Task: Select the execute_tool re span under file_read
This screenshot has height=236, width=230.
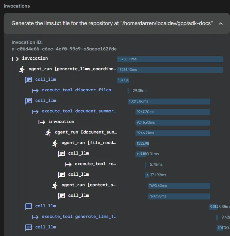Action: click(x=95, y=164)
